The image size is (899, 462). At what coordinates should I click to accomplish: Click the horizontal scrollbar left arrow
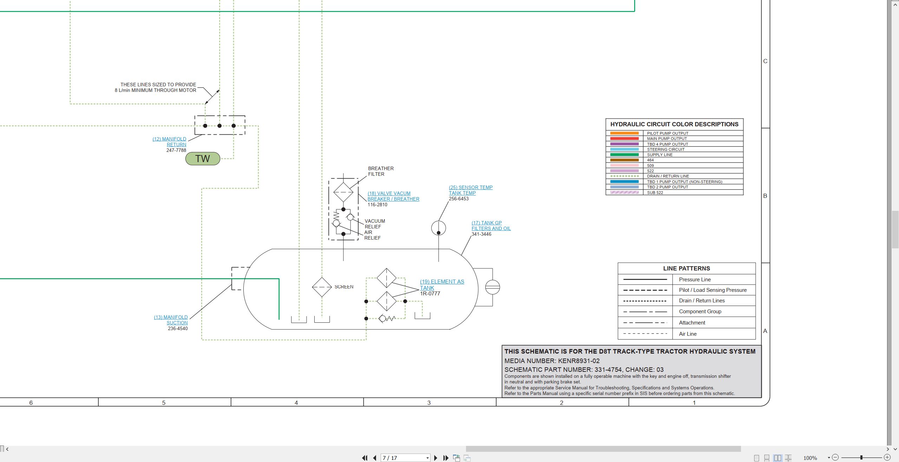(7, 449)
